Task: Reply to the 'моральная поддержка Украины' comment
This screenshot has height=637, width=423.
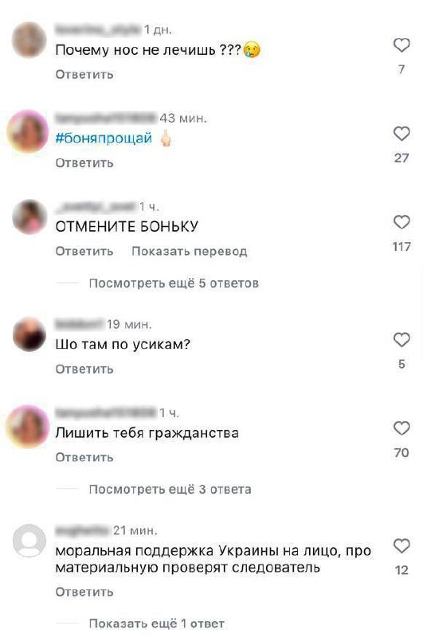Action: pyautogui.click(x=84, y=592)
